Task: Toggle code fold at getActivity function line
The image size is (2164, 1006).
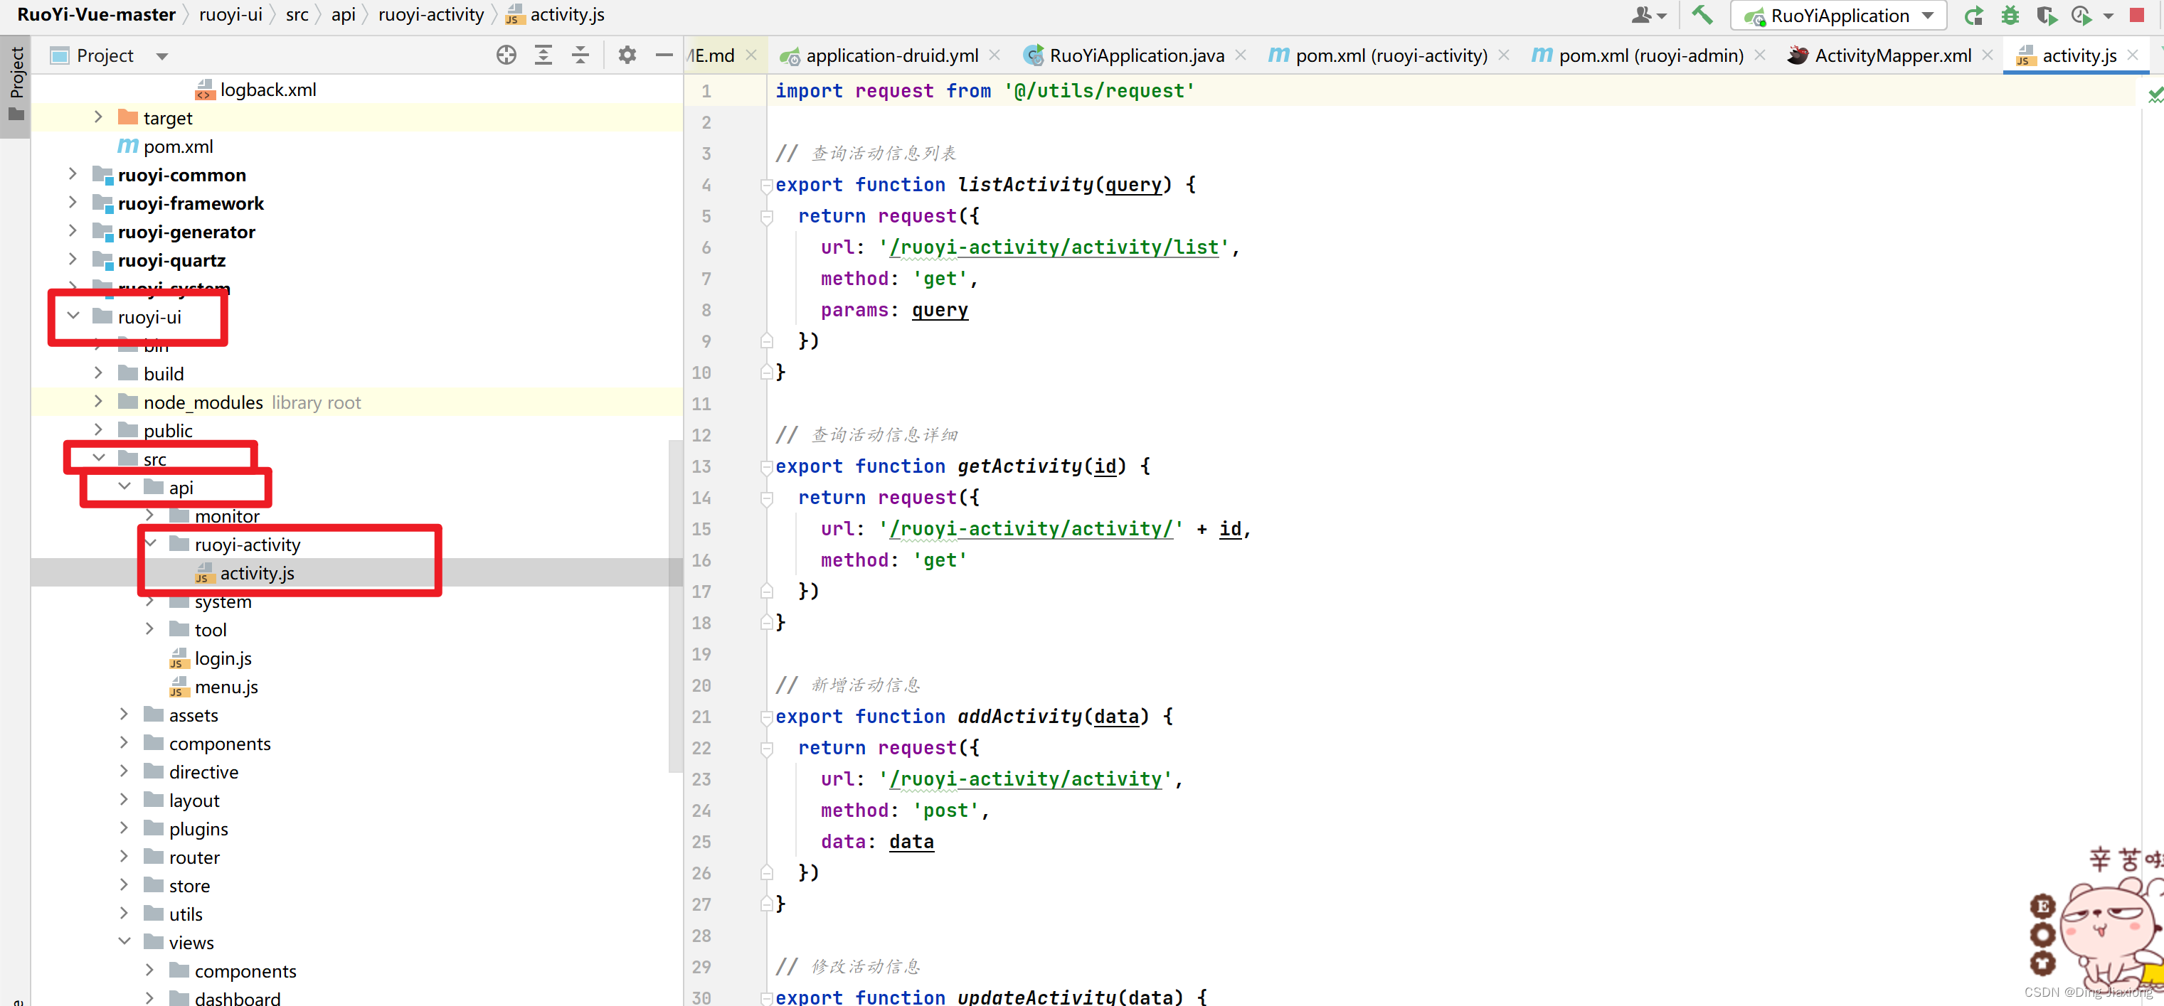Action: (766, 467)
